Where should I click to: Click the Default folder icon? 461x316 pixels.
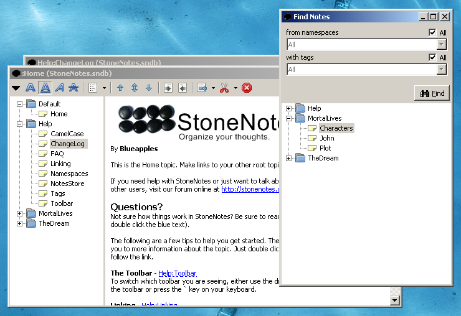(x=31, y=104)
